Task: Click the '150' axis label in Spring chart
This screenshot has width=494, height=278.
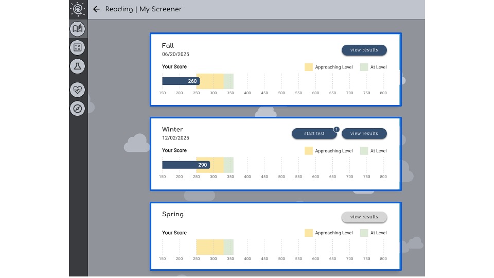Action: [x=162, y=259]
